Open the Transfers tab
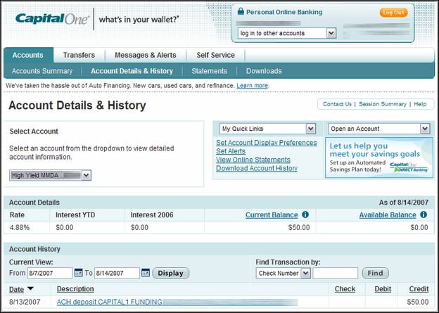The width and height of the screenshot is (439, 313). click(x=79, y=55)
